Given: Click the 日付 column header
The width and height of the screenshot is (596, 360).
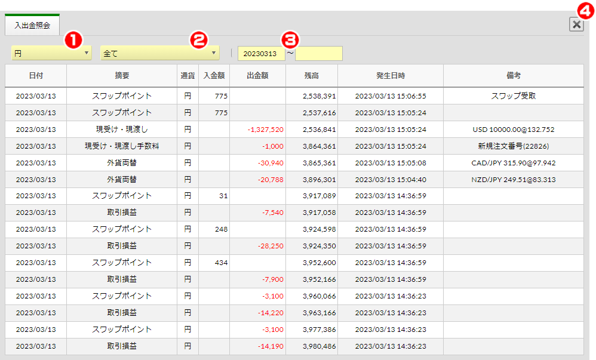Looking at the screenshot, I should tap(36, 76).
